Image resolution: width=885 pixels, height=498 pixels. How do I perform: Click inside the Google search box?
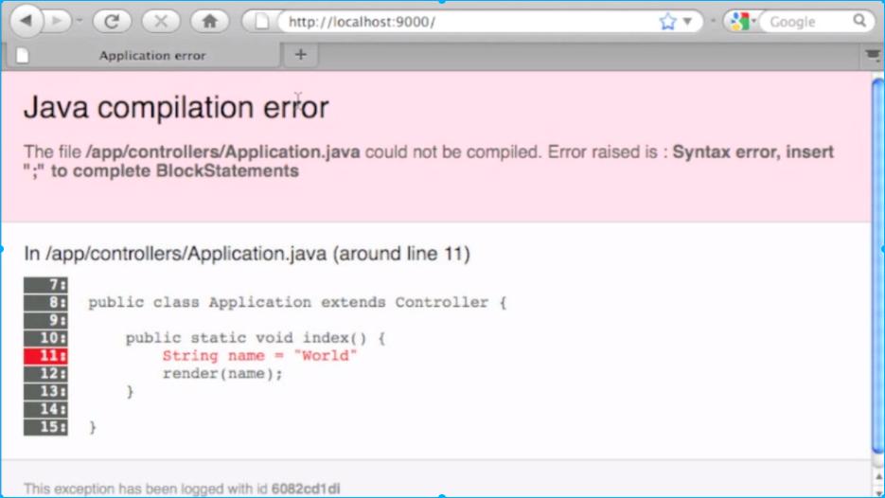click(x=807, y=22)
